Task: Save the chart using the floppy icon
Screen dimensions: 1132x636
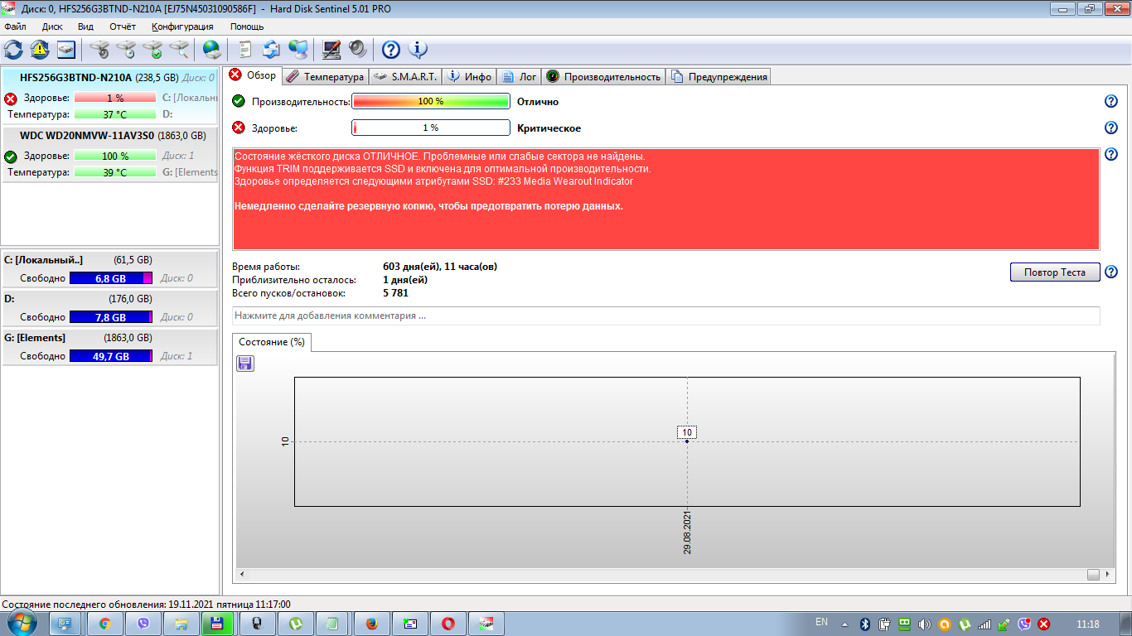Action: [245, 364]
